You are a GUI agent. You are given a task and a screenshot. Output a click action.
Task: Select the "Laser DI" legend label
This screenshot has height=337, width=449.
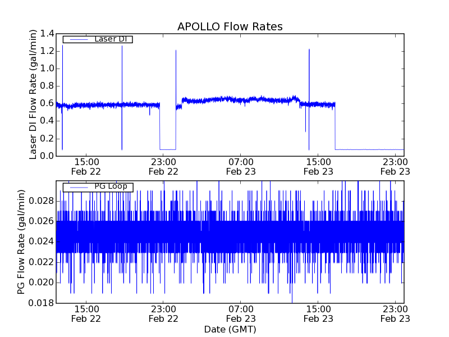[111, 39]
